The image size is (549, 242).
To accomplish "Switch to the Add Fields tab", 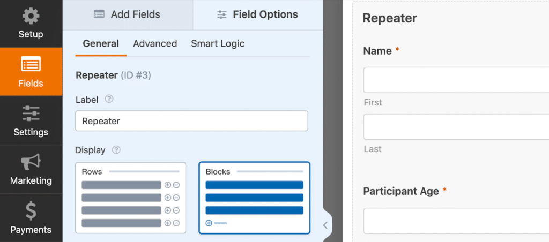I will 127,14.
